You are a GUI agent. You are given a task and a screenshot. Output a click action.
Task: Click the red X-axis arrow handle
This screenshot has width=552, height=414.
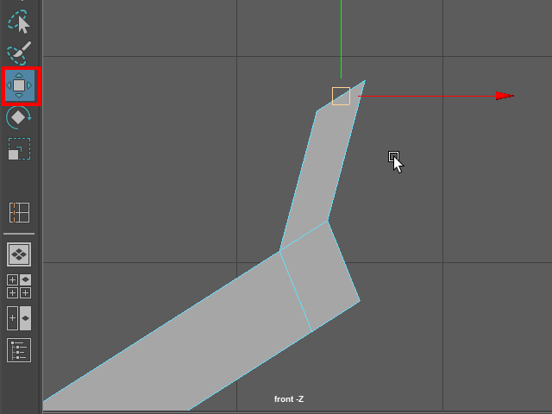click(x=505, y=96)
